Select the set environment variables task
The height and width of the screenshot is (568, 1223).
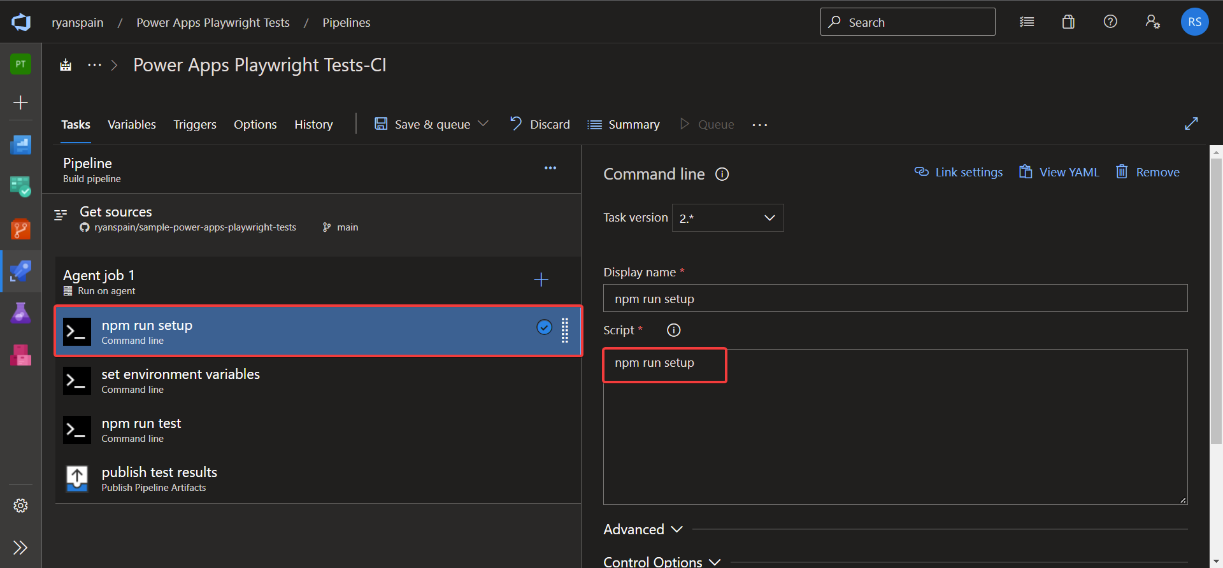point(318,380)
